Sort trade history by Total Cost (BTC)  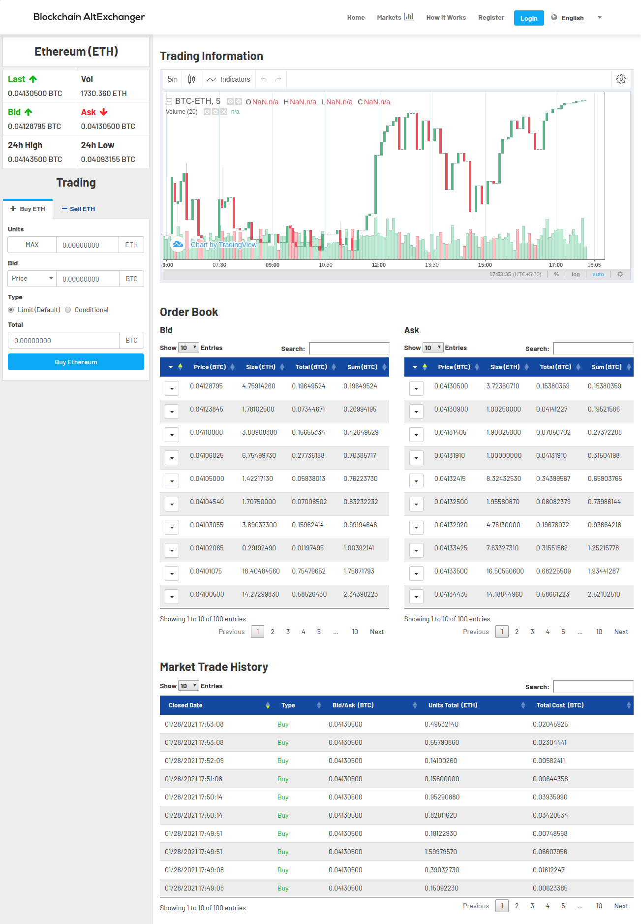[x=581, y=705]
